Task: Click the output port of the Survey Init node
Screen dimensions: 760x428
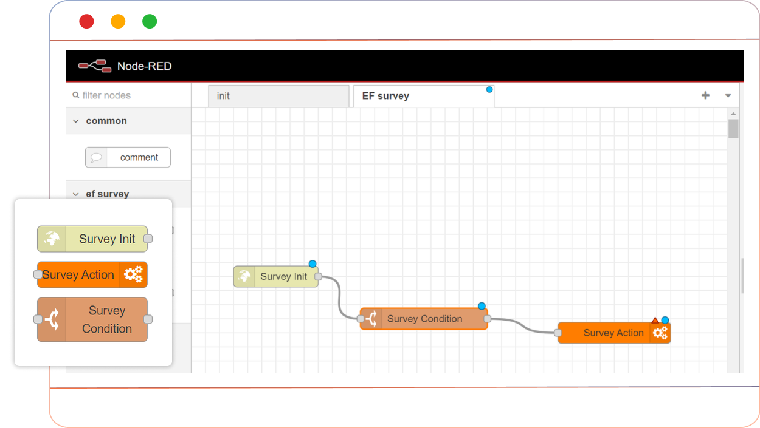Action: pyautogui.click(x=319, y=276)
